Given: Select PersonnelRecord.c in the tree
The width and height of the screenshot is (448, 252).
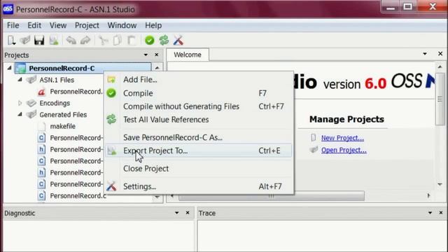Looking at the screenshot, I should coord(78,196).
